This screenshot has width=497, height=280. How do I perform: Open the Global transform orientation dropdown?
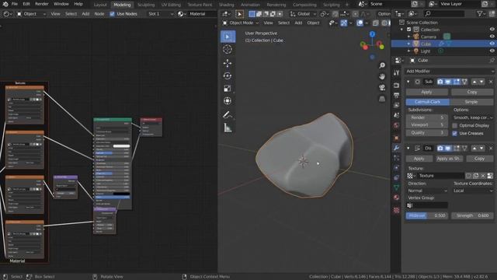coord(303,14)
